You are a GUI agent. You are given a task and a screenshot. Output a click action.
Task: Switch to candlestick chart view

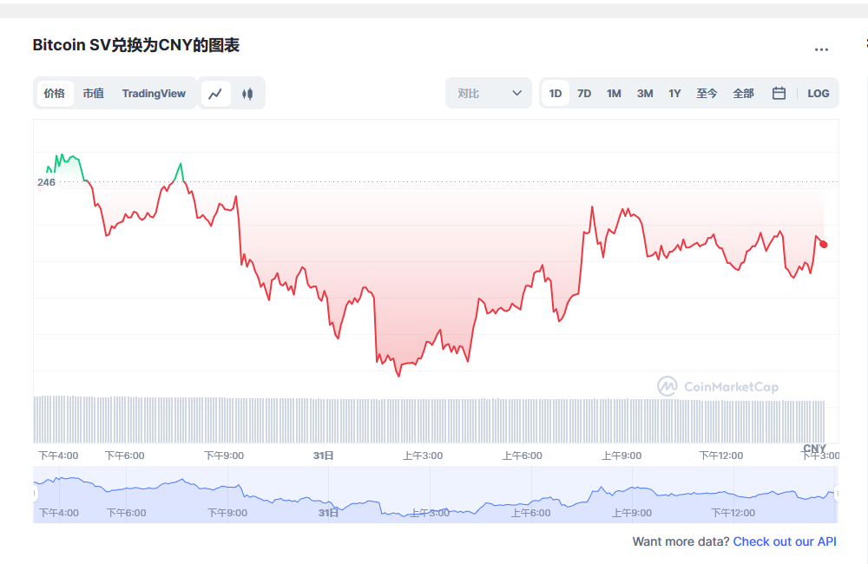(247, 93)
